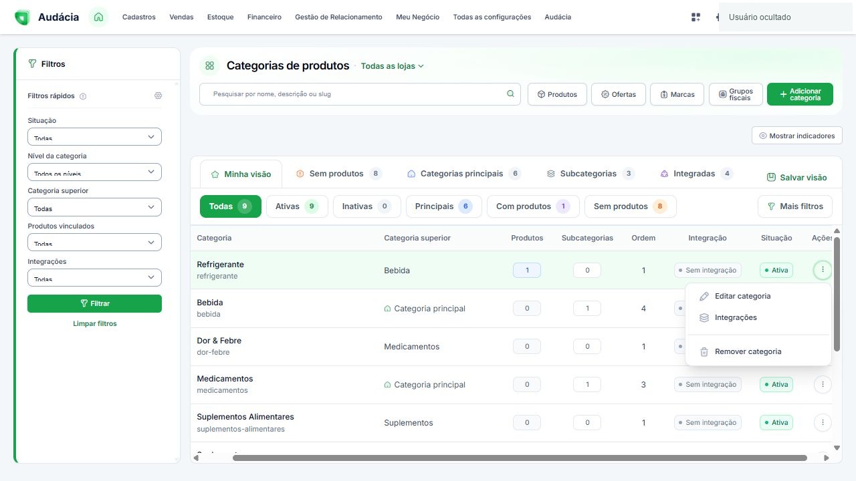This screenshot has height=481, width=856.
Task: Click the Filtros rápidos info icon
Action: 83,96
